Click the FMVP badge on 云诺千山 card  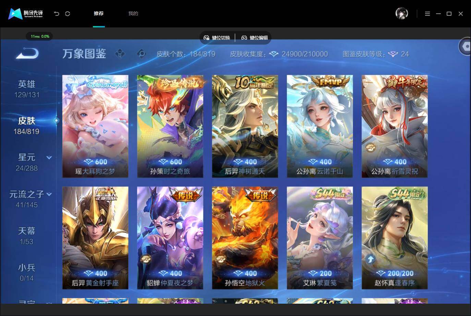pos(331,82)
